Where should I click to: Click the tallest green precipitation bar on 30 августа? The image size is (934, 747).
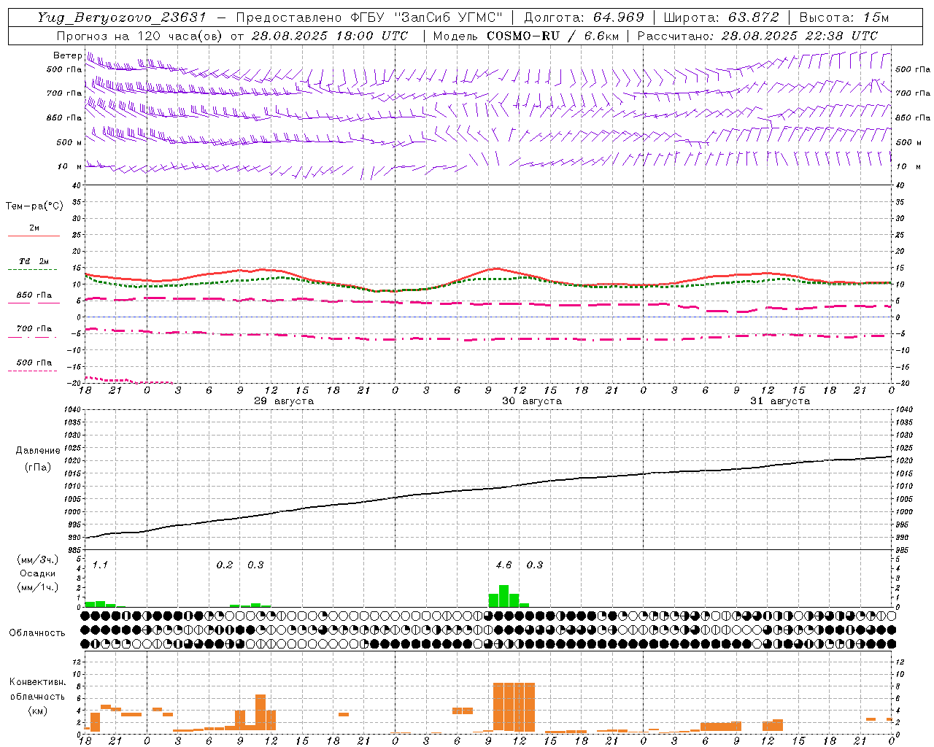pyautogui.click(x=503, y=596)
